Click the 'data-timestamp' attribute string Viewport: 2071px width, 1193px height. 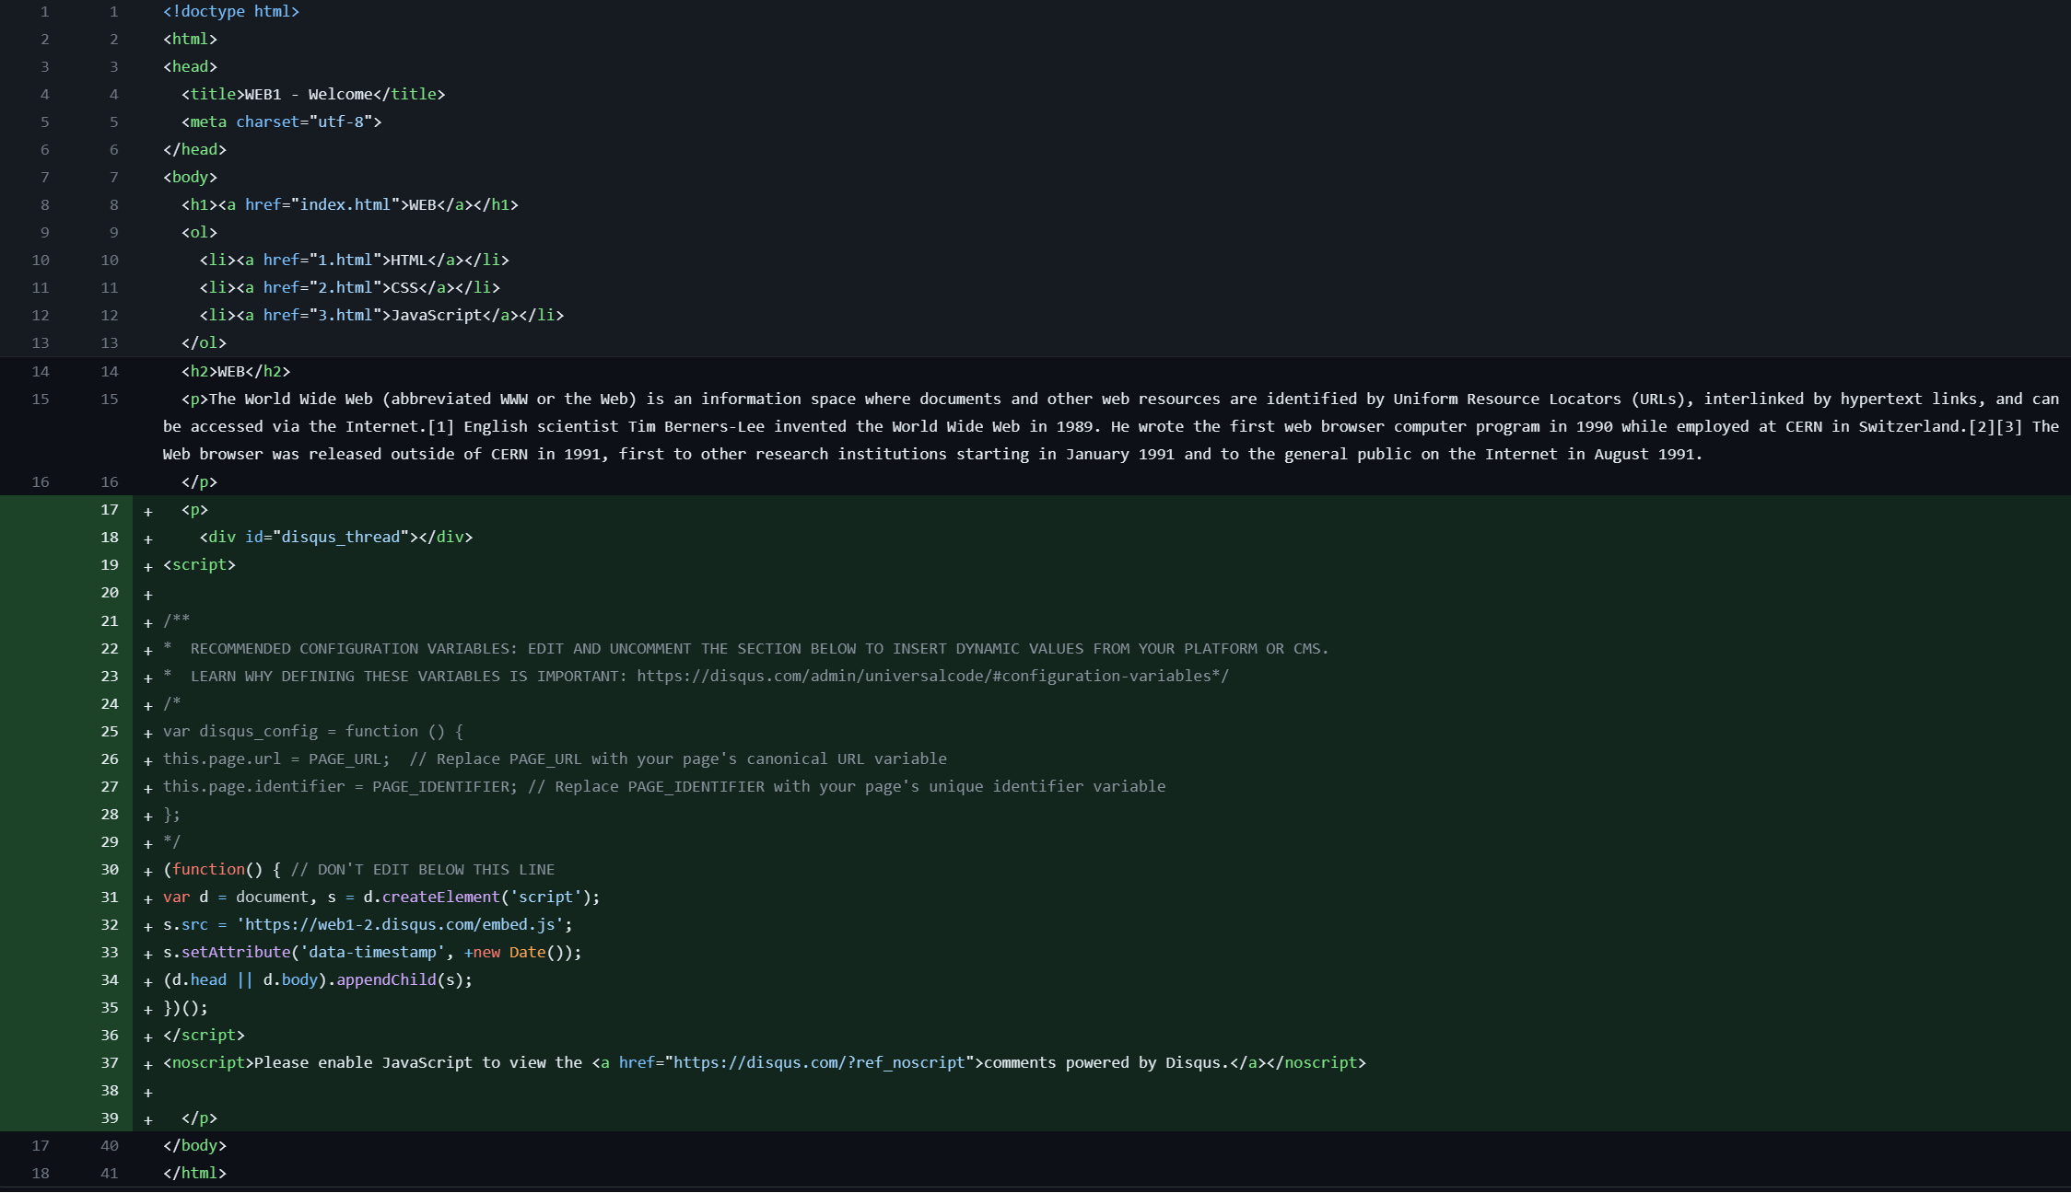click(x=372, y=953)
